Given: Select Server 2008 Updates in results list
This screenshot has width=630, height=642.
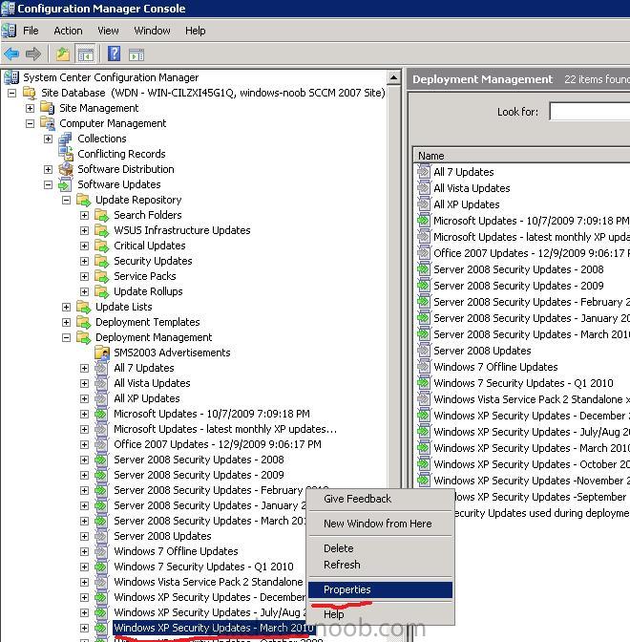Looking at the screenshot, I should coord(482,351).
